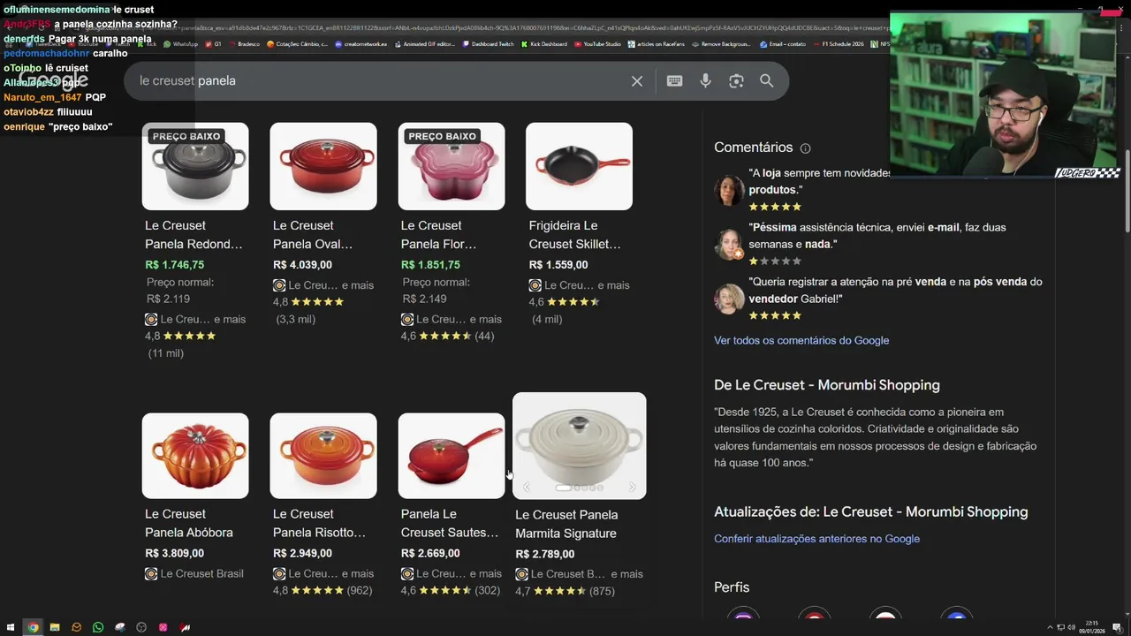Open the Dashboard Twitch bookmark
This screenshot has height=636, width=1131.
point(488,44)
